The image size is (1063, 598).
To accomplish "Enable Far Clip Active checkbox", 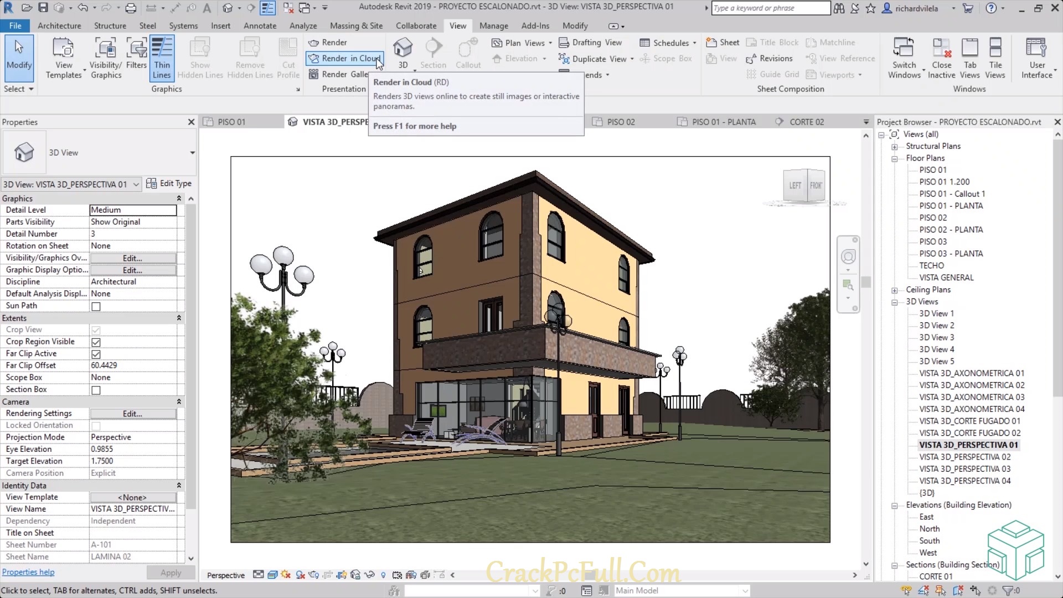I will 96,353.
